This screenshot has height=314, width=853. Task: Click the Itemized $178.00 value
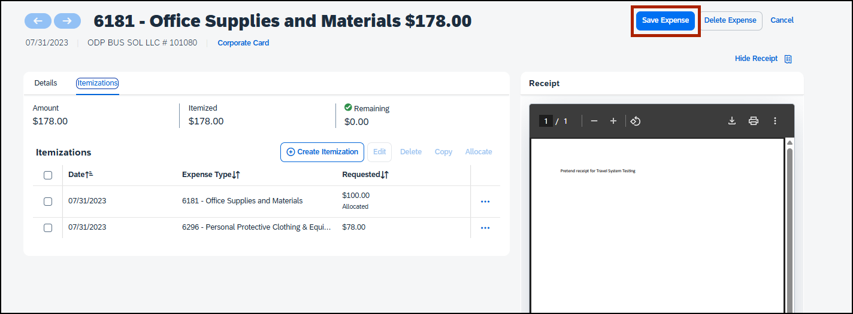206,121
